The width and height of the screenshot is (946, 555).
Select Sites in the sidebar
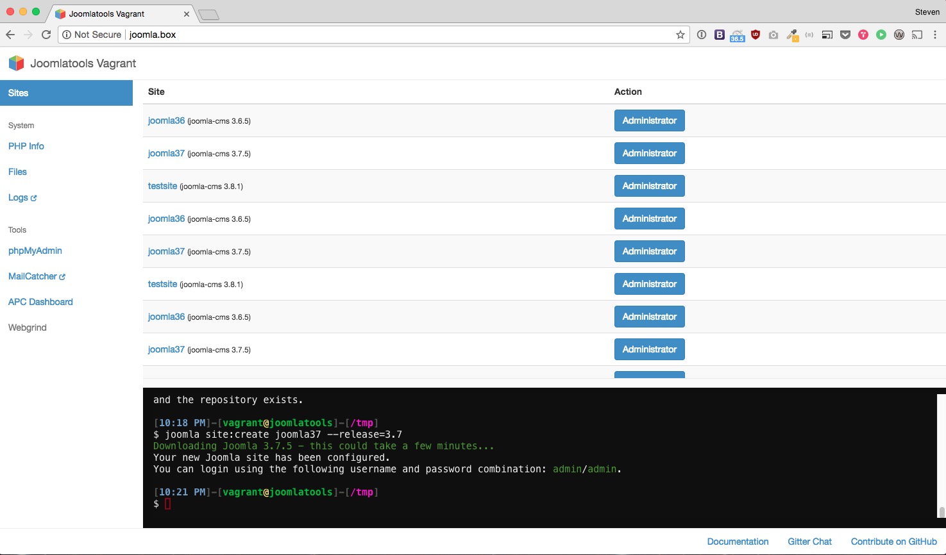click(x=66, y=93)
